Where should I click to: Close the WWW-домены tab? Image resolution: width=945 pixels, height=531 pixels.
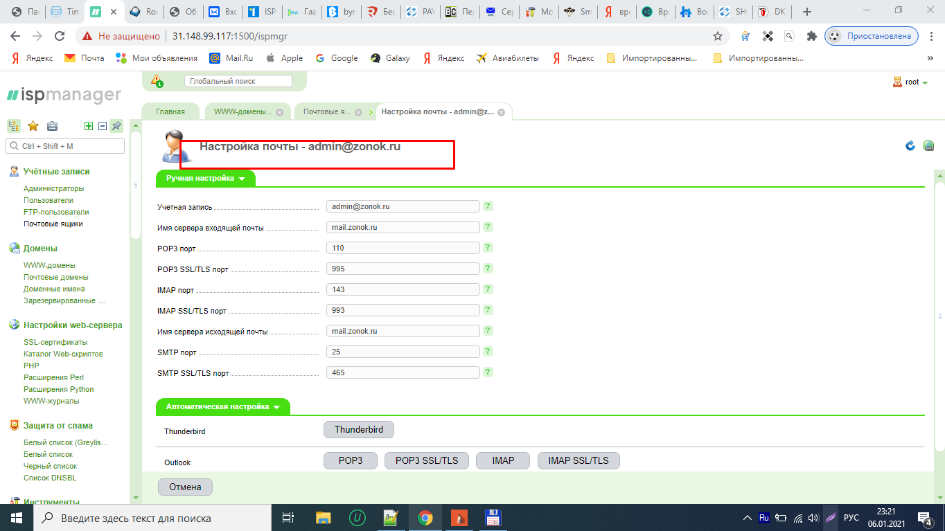click(279, 112)
